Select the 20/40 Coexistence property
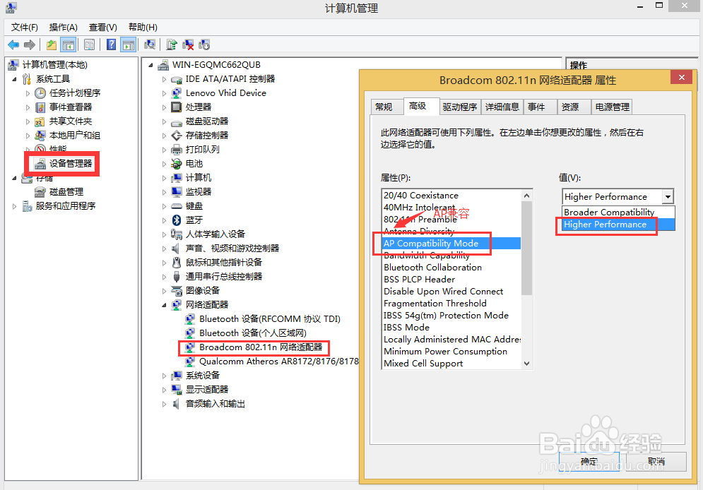This screenshot has width=703, height=490. [451, 196]
